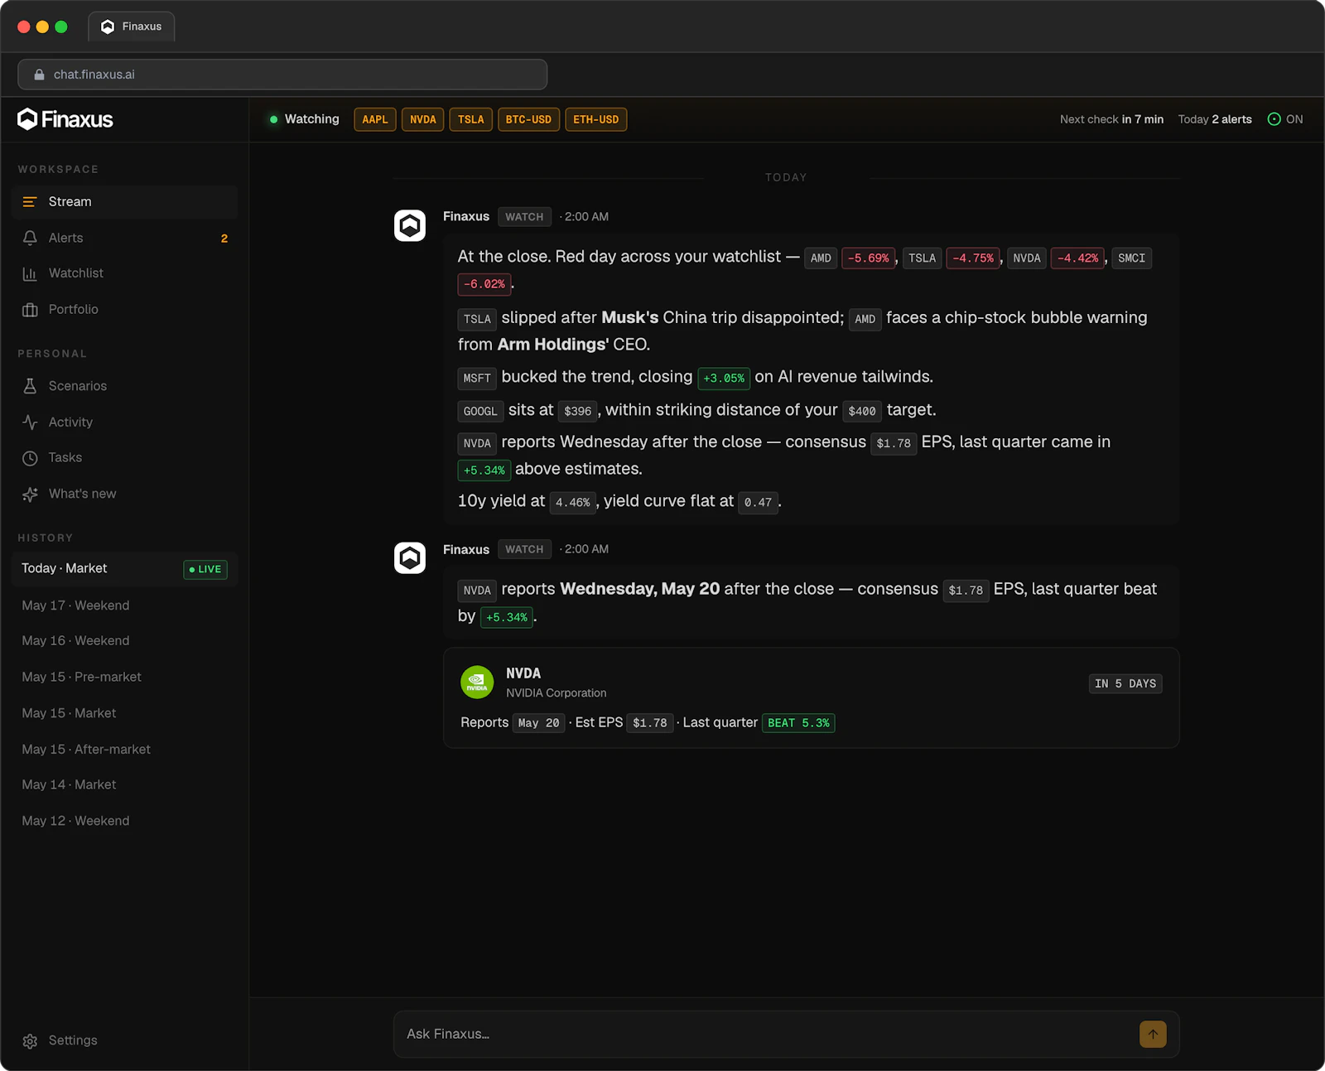The height and width of the screenshot is (1071, 1325).
Task: Click the send arrow button
Action: click(x=1153, y=1034)
